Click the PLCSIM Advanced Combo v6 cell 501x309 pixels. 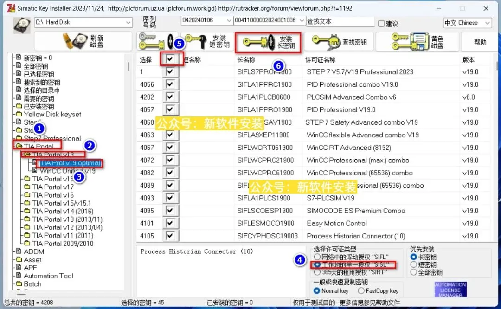pyautogui.click(x=351, y=97)
